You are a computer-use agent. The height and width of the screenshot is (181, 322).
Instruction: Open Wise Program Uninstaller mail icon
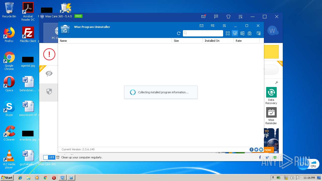pyautogui.click(x=202, y=26)
